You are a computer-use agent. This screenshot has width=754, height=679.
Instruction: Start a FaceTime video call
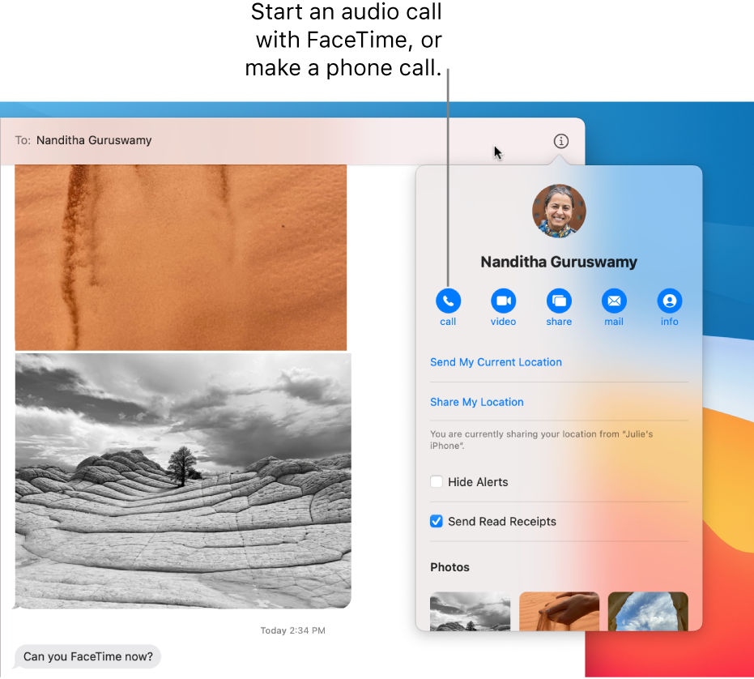tap(503, 301)
